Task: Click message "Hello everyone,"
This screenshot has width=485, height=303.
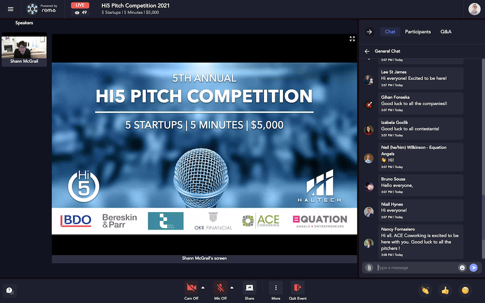Action: click(x=397, y=186)
